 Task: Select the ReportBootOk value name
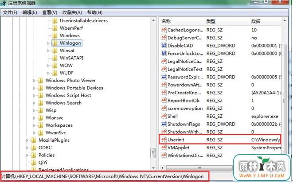[184, 101]
